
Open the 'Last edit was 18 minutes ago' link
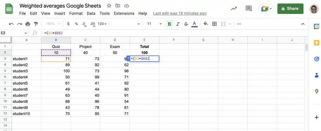pos(180,14)
